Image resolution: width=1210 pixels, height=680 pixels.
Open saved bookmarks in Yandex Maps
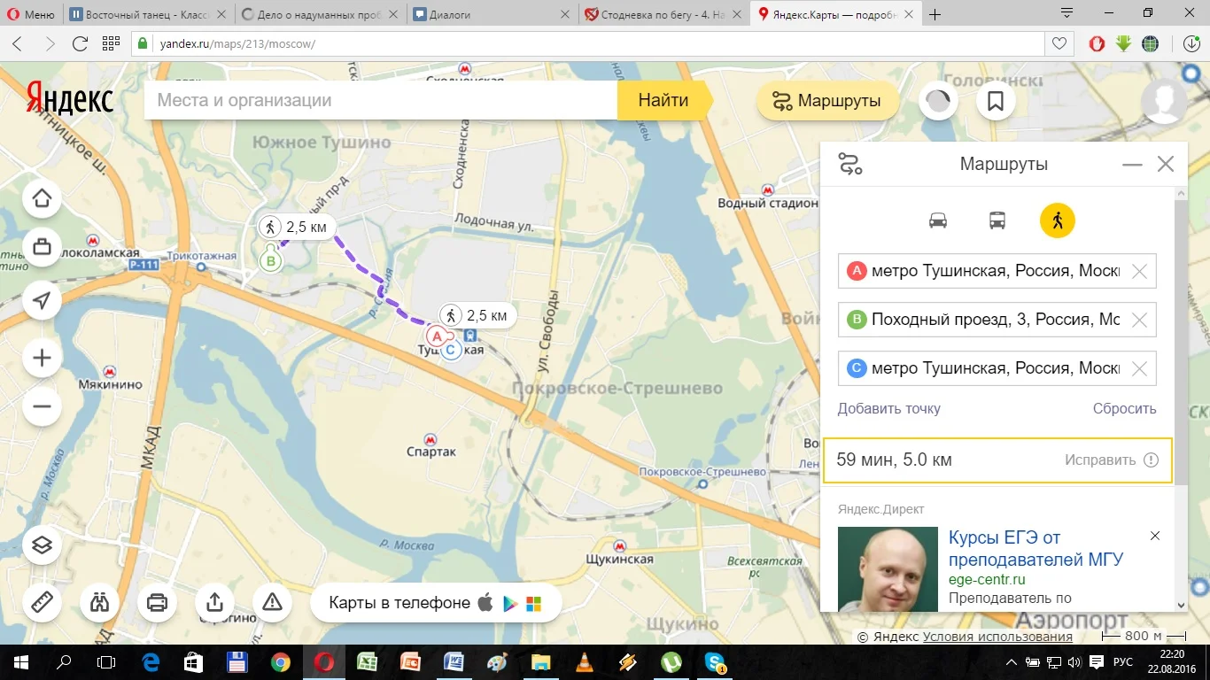996,101
